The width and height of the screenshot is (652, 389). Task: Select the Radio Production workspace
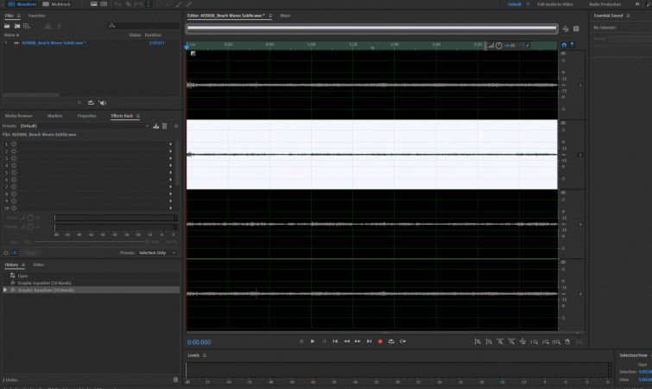(605, 4)
